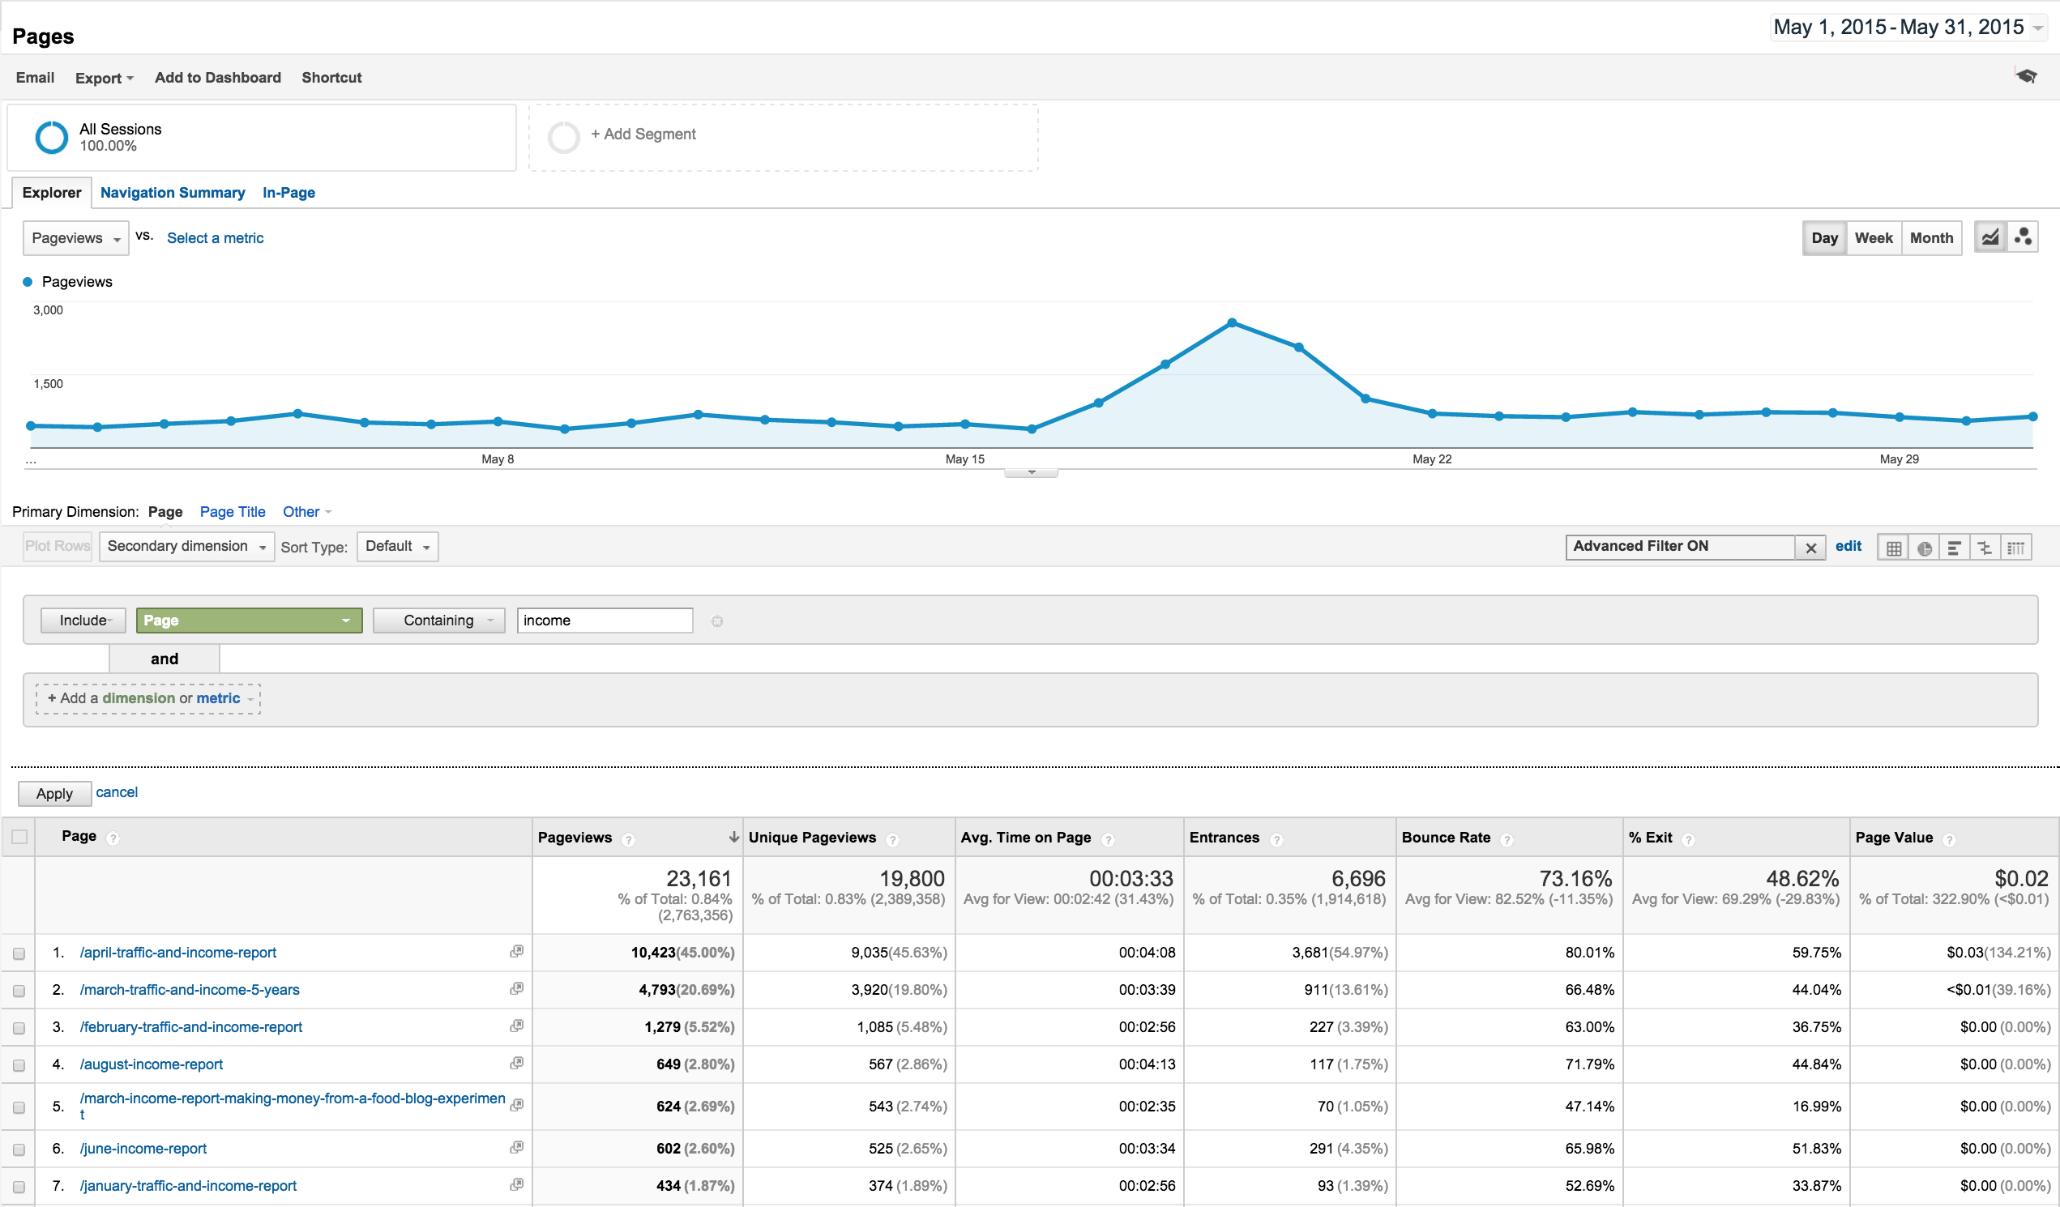
Task: Select the motion chart icon
Action: pos(2024,238)
